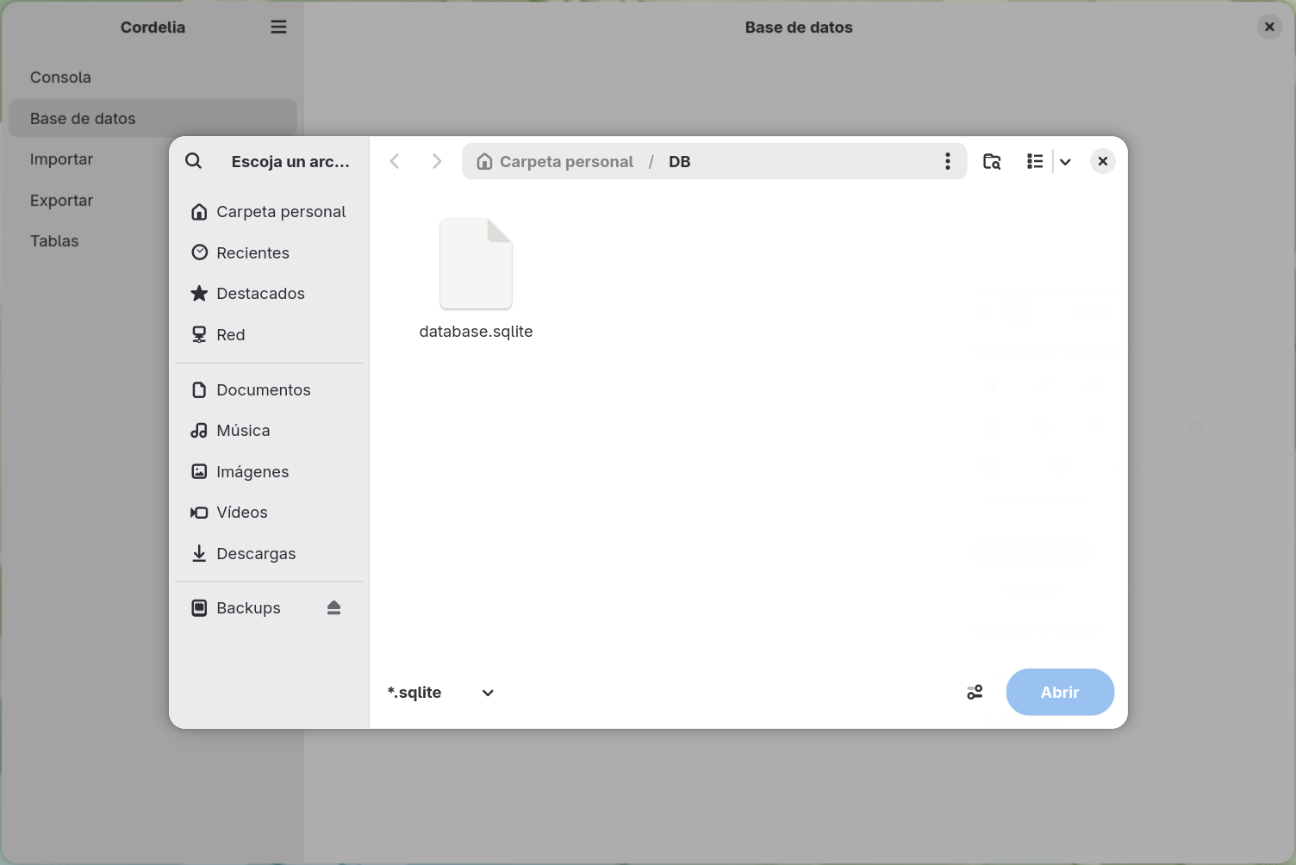Open Descargas folder in sidebar

269,553
